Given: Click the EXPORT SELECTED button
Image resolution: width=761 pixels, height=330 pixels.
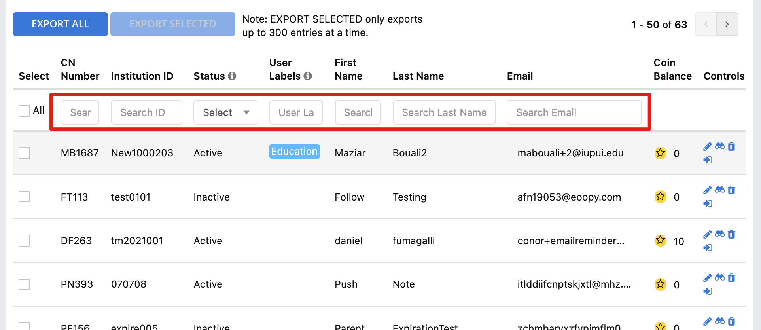Looking at the screenshot, I should point(173,24).
